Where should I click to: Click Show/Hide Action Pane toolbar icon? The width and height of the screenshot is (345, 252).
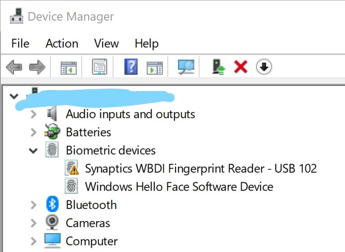coord(155,67)
